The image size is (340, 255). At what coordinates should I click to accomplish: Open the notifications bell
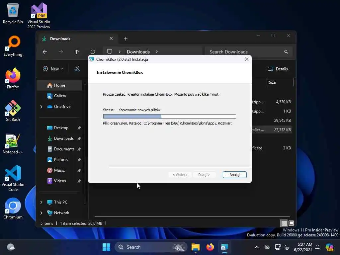click(x=317, y=247)
